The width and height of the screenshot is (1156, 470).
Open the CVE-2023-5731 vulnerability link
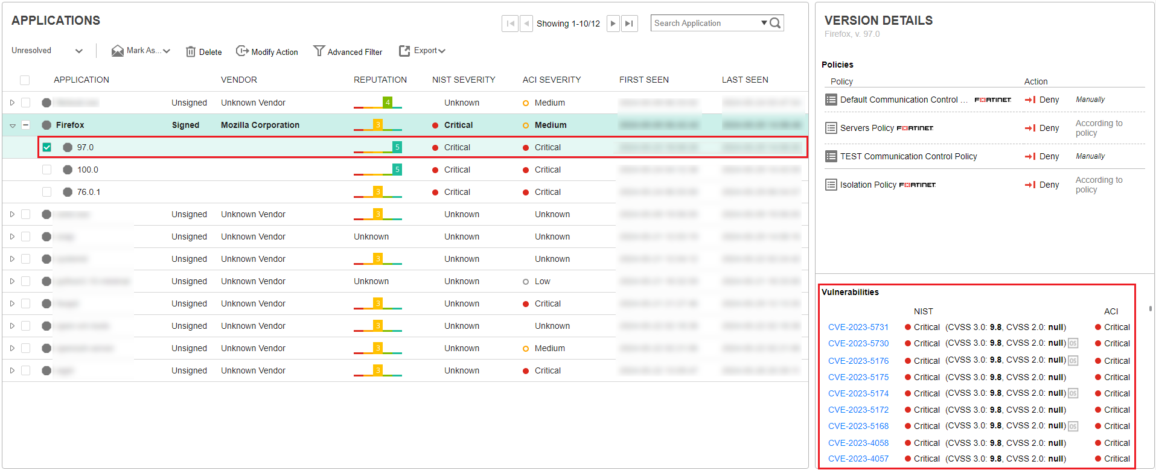pos(858,327)
